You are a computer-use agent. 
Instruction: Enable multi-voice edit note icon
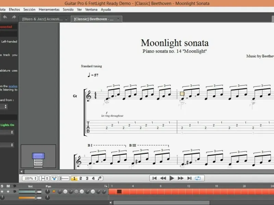pos(100,178)
